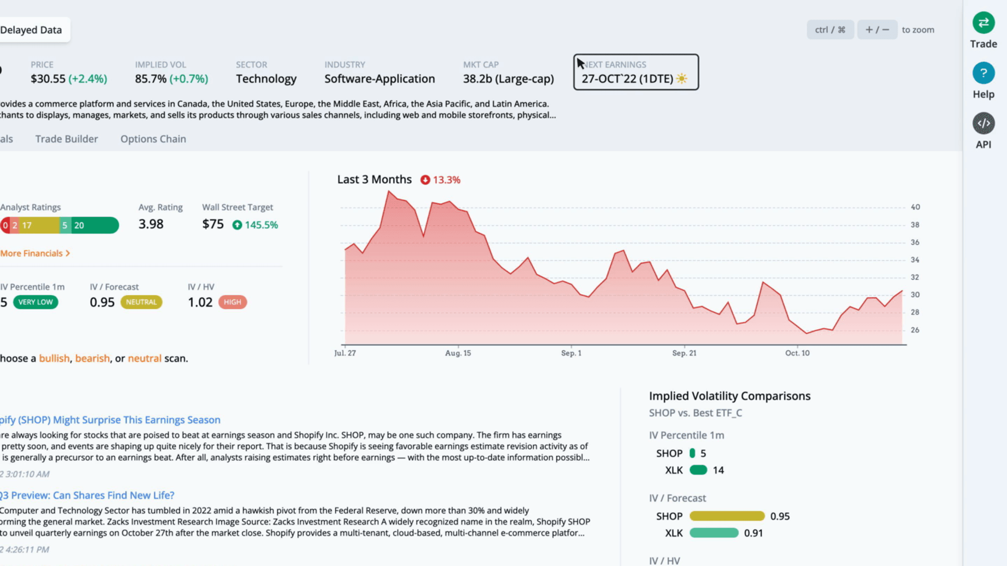The width and height of the screenshot is (1007, 566).
Task: Click the market cap value 38.2b (Large-cap)
Action: pos(509,78)
